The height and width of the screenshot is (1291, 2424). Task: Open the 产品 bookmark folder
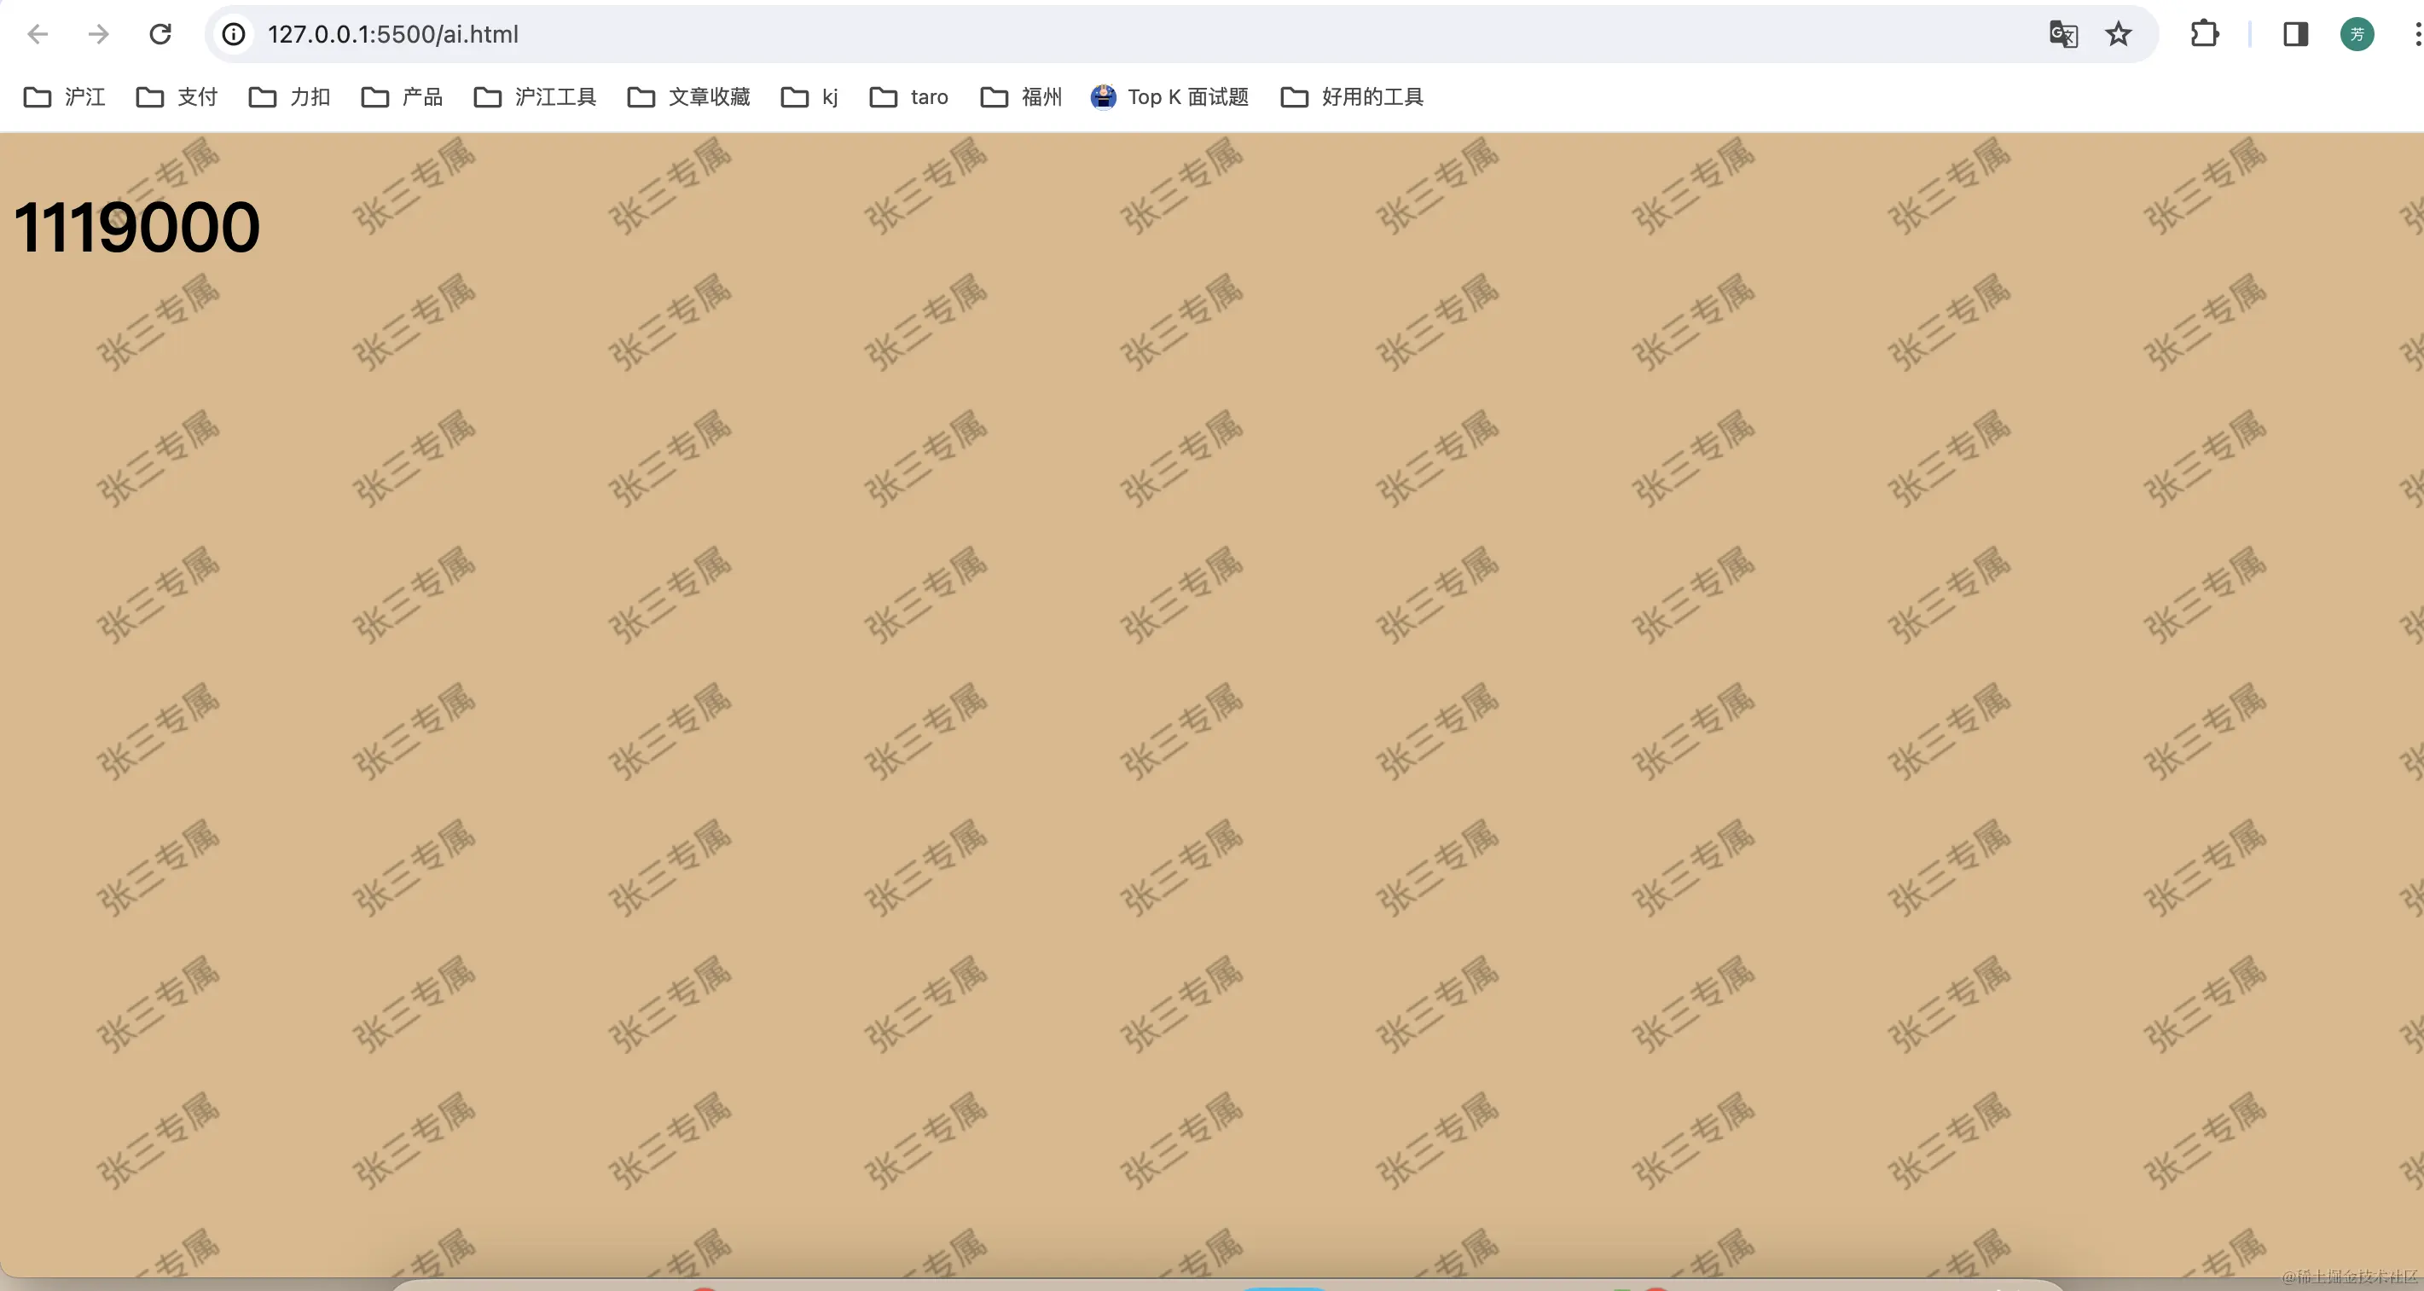(402, 97)
